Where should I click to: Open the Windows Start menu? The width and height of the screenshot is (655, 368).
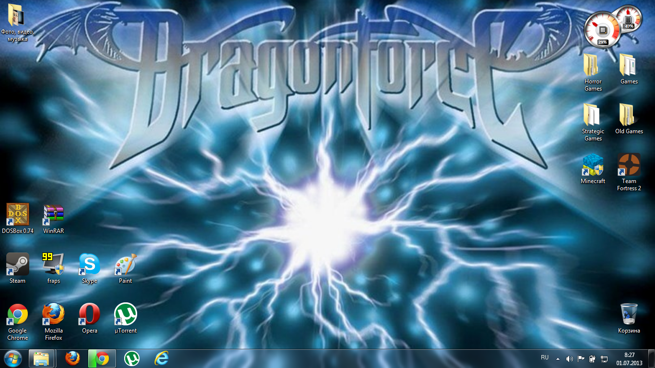[x=13, y=358]
